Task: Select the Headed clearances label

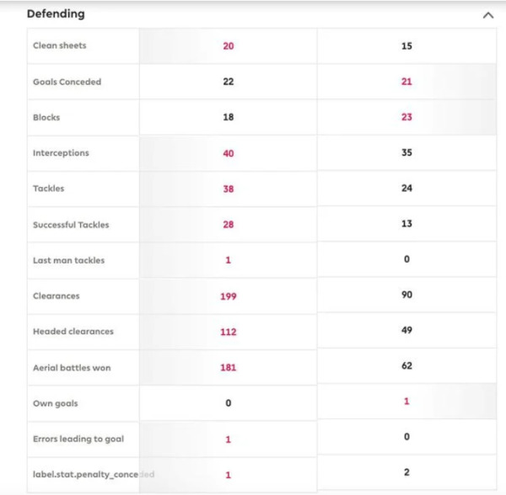Action: (x=73, y=332)
